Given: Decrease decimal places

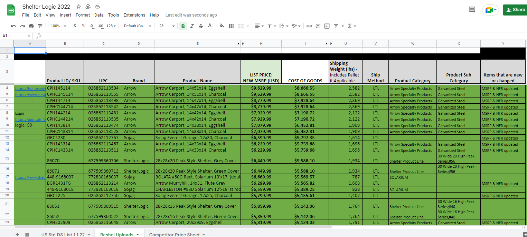Looking at the screenshot, I should pos(92,26).
